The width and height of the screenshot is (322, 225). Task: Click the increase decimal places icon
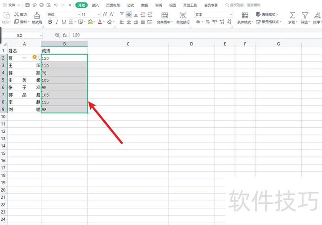click(x=222, y=22)
